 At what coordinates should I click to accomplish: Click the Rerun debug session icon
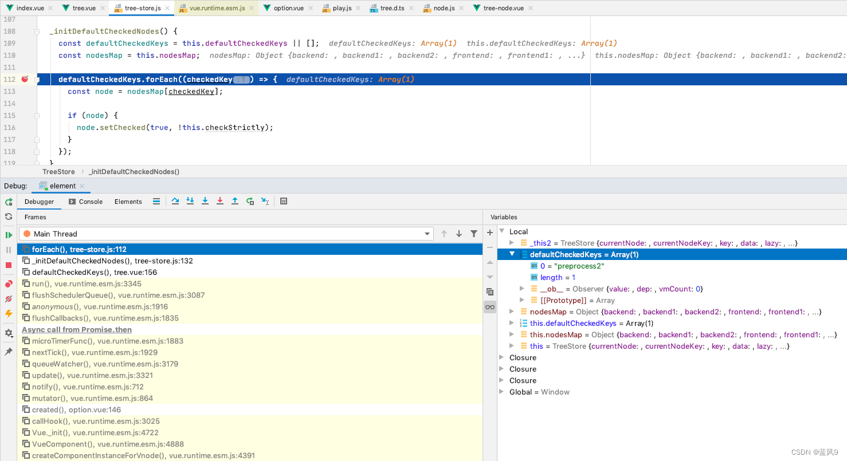point(9,202)
